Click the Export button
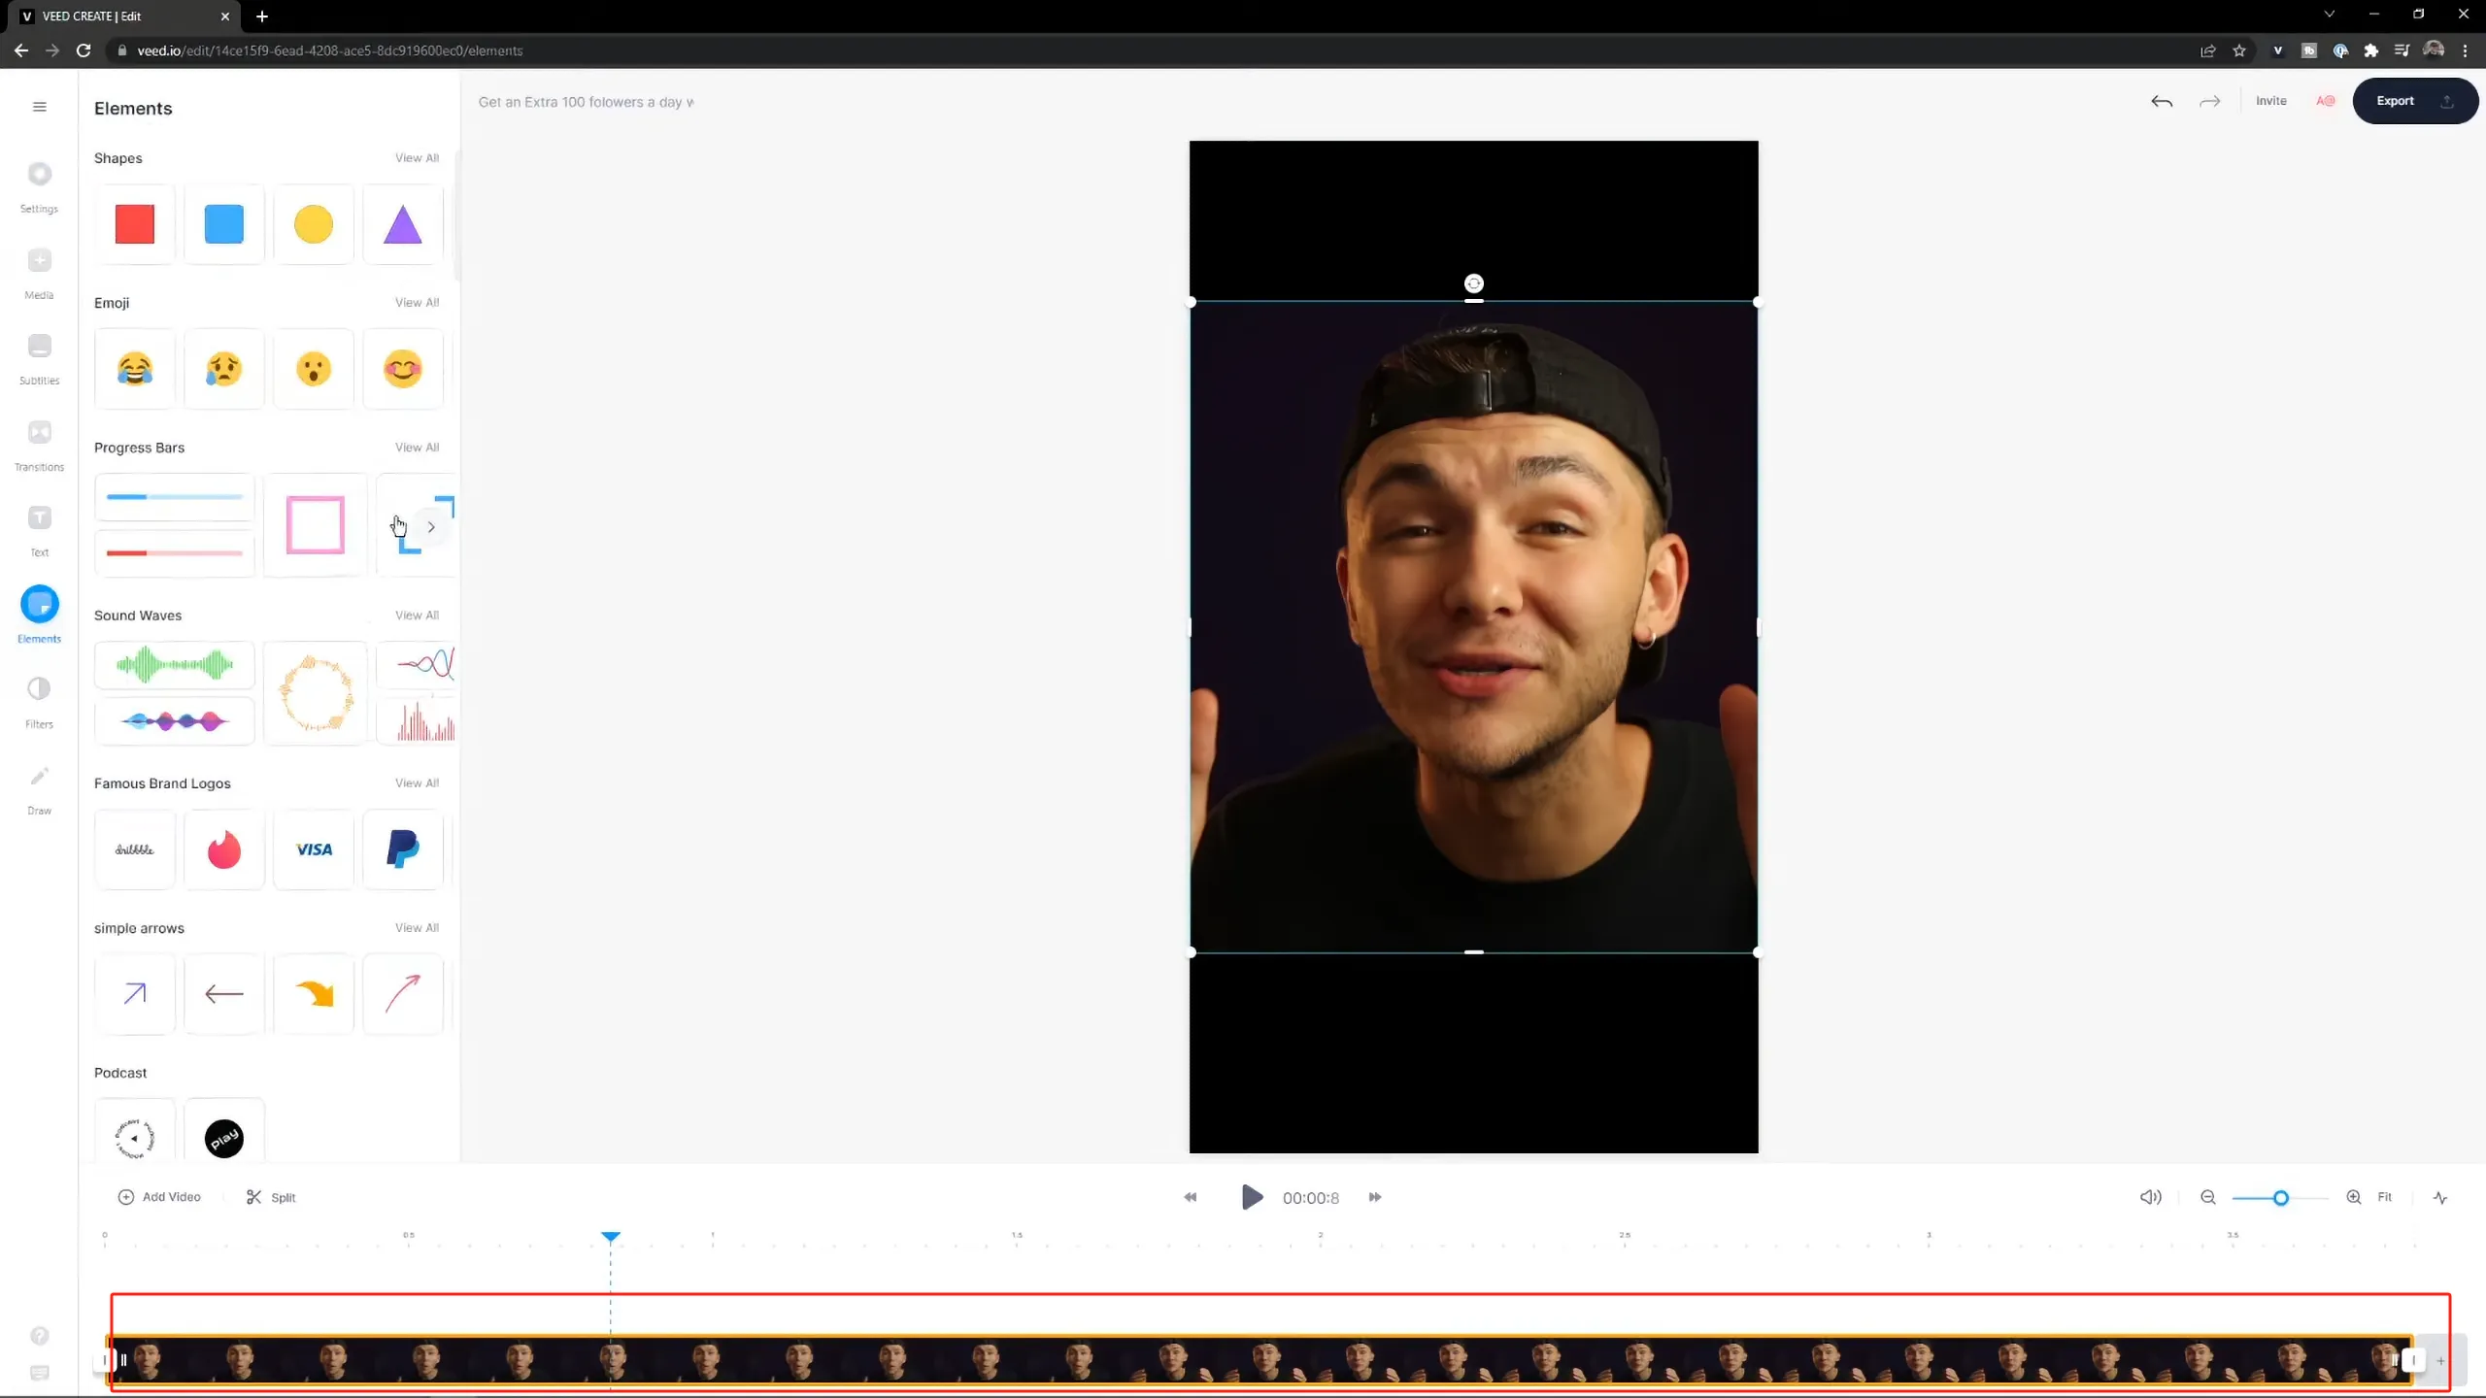2486x1398 pixels. pos(2415,101)
